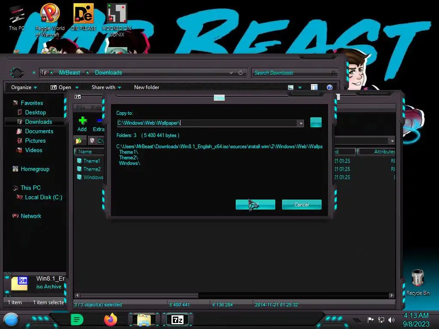
Task: Click the up-folder icon in 7-Zip
Action: [79, 141]
